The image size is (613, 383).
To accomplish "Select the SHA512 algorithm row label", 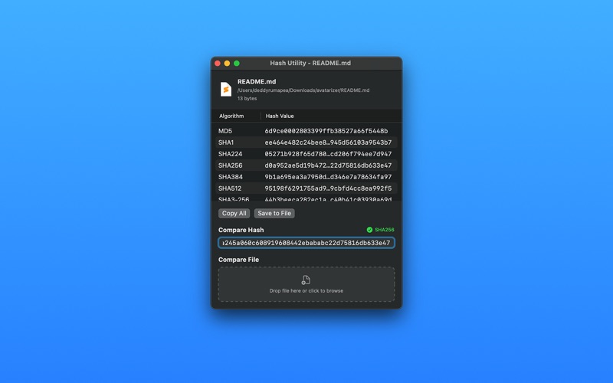I will click(x=230, y=188).
